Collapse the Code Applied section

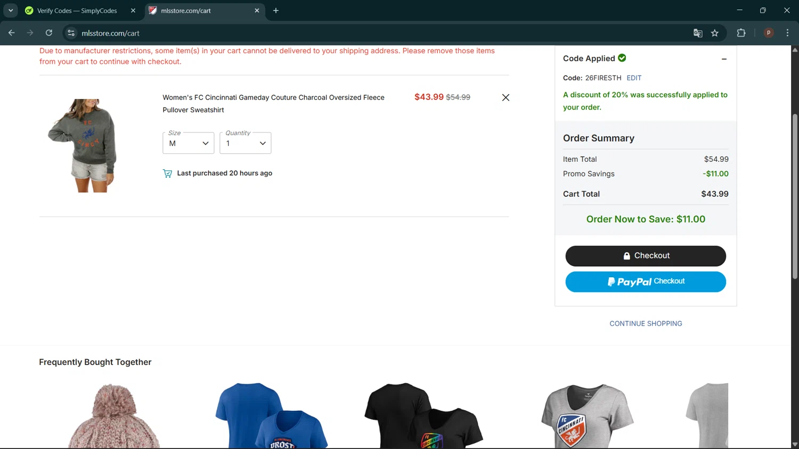coord(724,59)
